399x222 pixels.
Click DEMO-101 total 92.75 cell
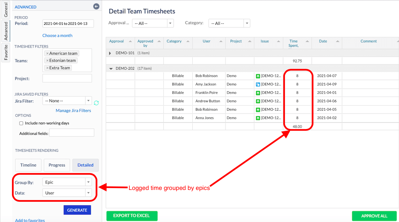(297, 61)
